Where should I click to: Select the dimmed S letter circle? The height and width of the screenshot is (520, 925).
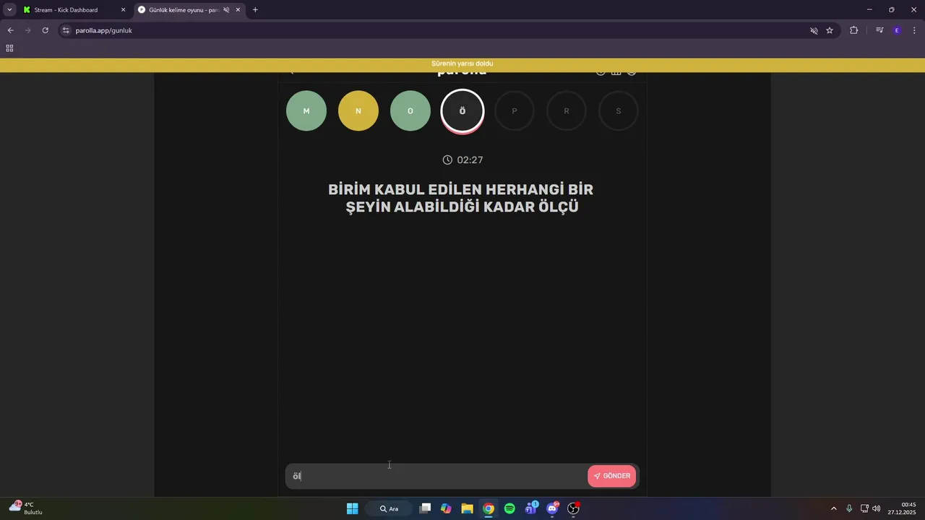(x=619, y=111)
